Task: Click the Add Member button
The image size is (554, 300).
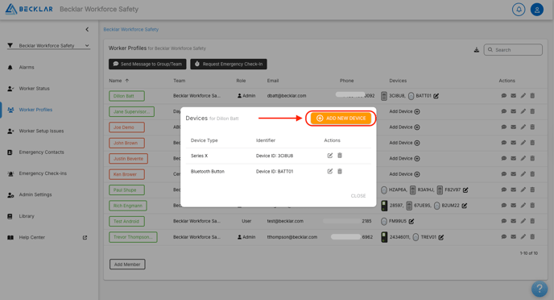Action: (127, 265)
